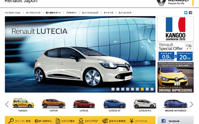Click the Renault Japon site title

pyautogui.click(x=21, y=1)
